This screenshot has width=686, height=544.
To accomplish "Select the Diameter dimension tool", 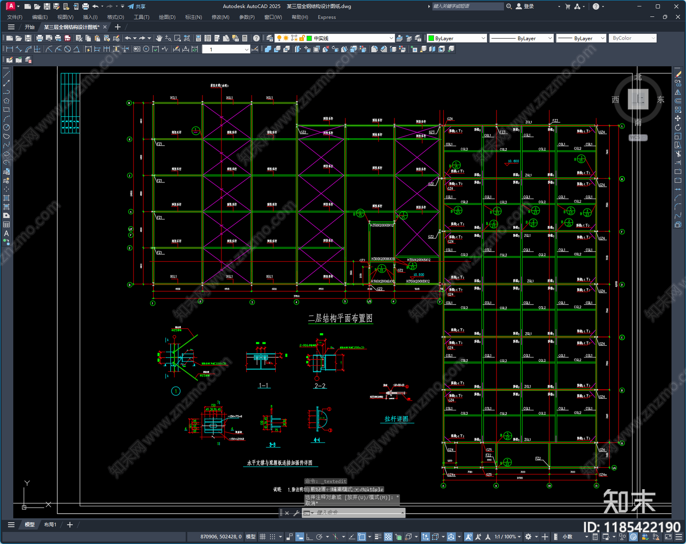I will pyautogui.click(x=67, y=49).
